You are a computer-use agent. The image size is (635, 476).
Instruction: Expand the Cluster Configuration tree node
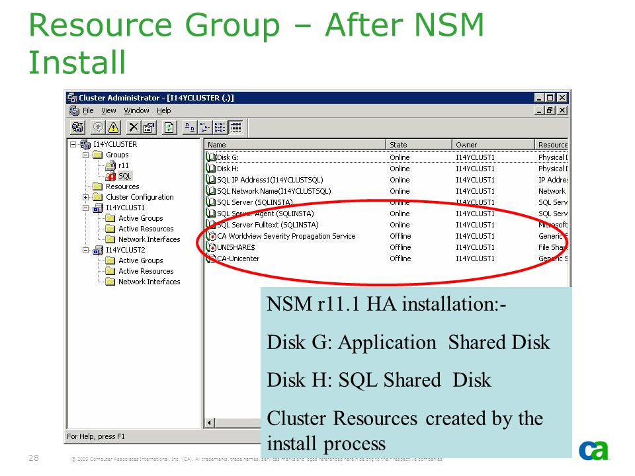tap(85, 197)
